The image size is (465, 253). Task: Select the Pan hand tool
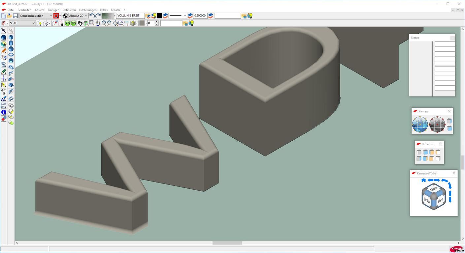[x=98, y=23]
